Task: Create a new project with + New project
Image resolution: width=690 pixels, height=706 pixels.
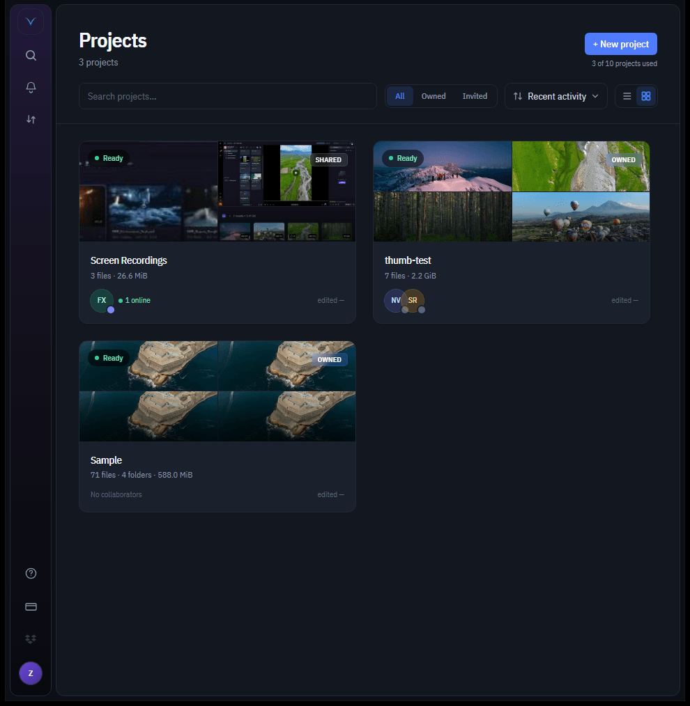Action: coord(620,44)
